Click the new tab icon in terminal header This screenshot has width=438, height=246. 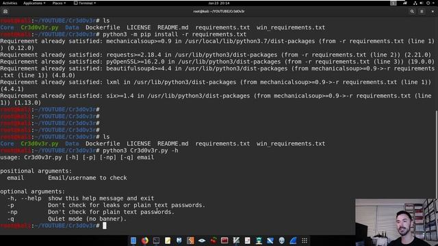pyautogui.click(x=5, y=12)
